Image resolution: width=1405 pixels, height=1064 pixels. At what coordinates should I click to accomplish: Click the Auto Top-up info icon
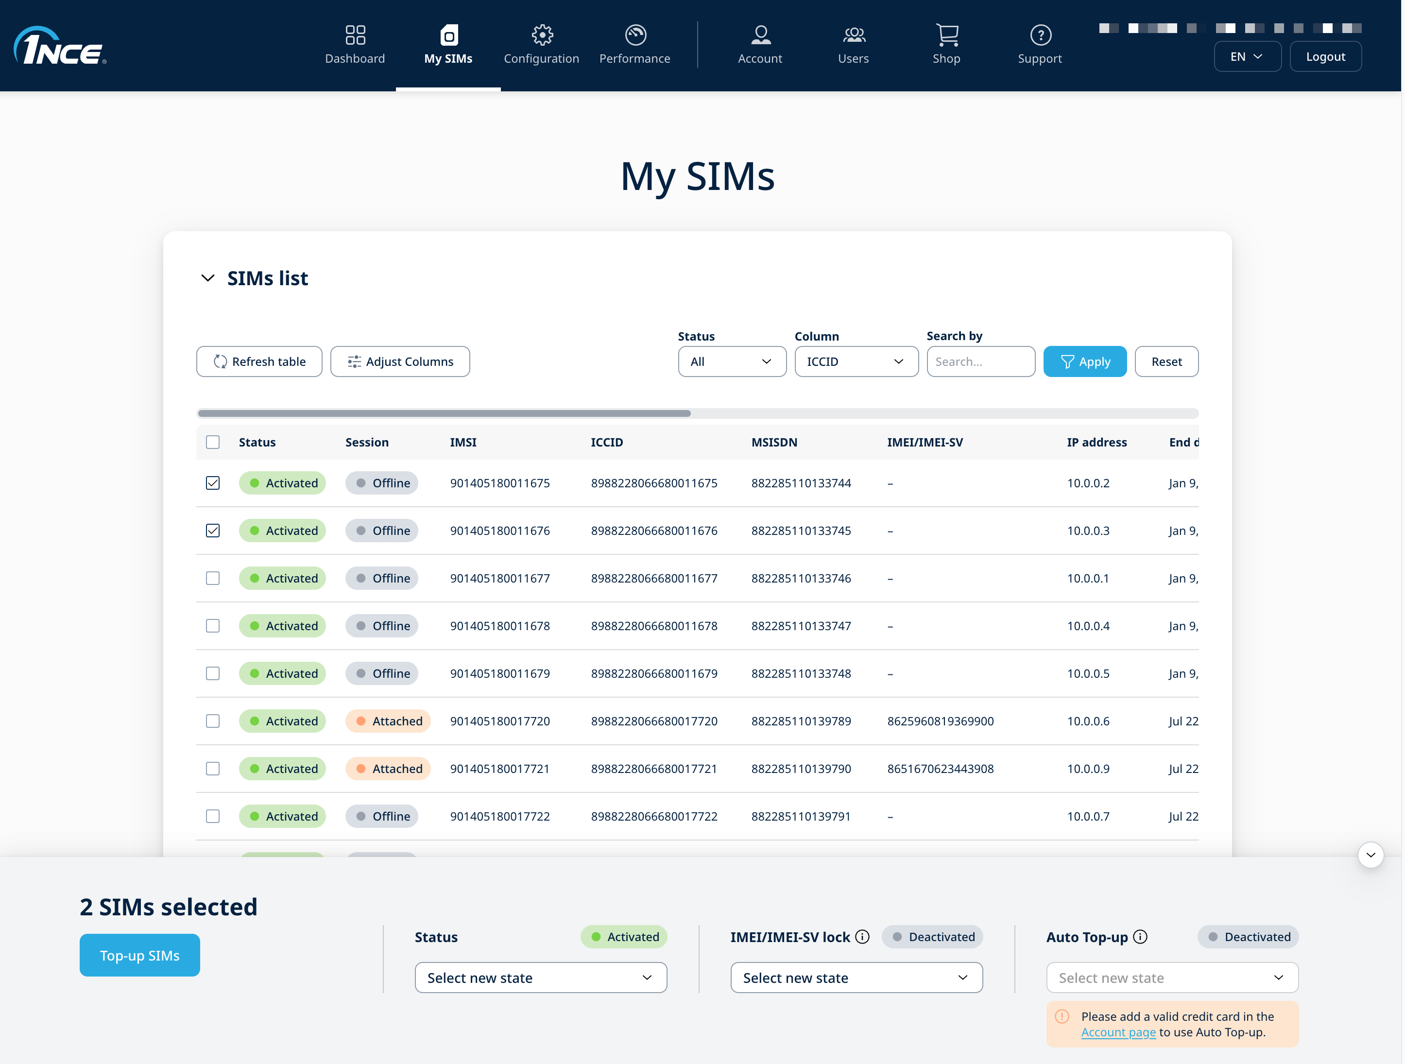(1140, 936)
